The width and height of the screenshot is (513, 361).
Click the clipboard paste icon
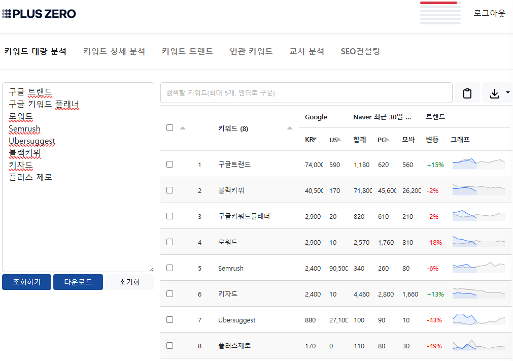[x=467, y=93]
